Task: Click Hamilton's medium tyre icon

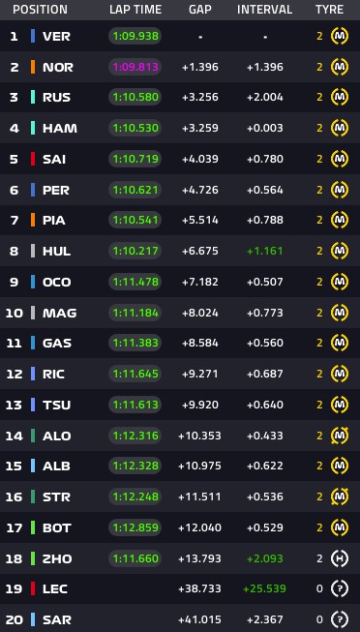Action: (340, 128)
